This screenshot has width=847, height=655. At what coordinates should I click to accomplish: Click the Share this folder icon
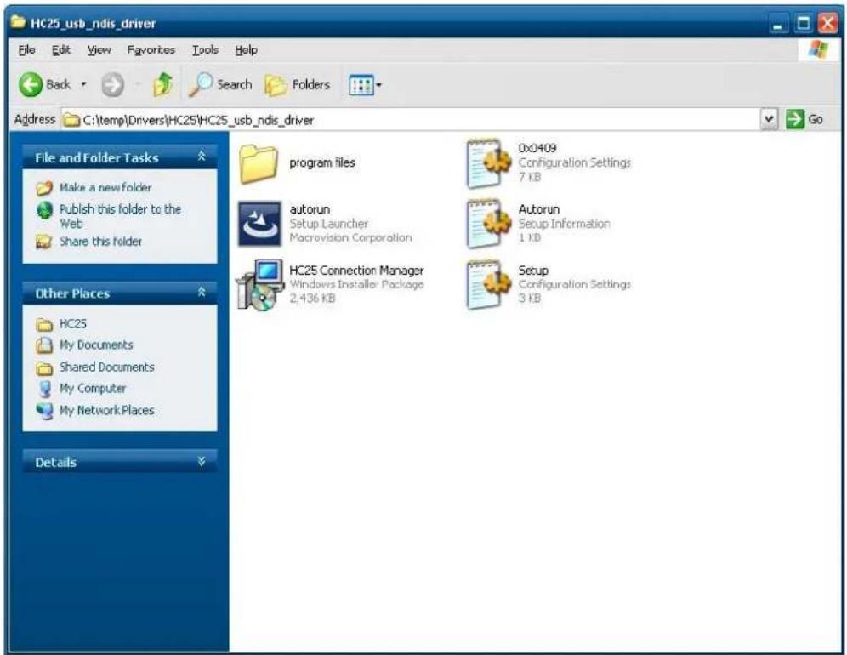(x=43, y=242)
